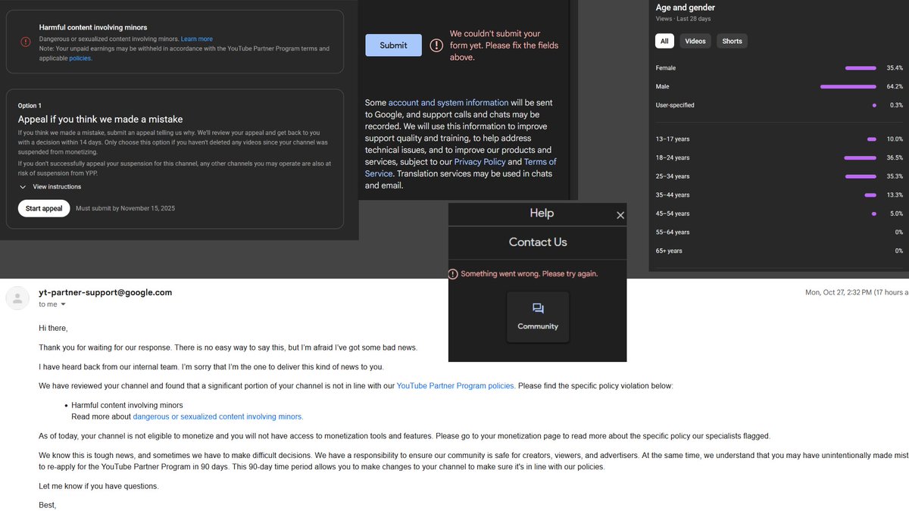Click the Male 64.2% bar
Screen dimensions: 909x511
pos(848,87)
